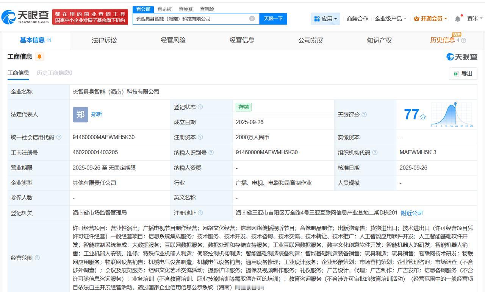Click the 天眼查 logo beside 工商信息 header
The width and height of the screenshot is (485, 292).
pyautogui.click(x=462, y=57)
